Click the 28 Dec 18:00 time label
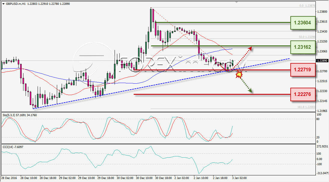This screenshot has width=329, height=182. [x=48, y=178]
